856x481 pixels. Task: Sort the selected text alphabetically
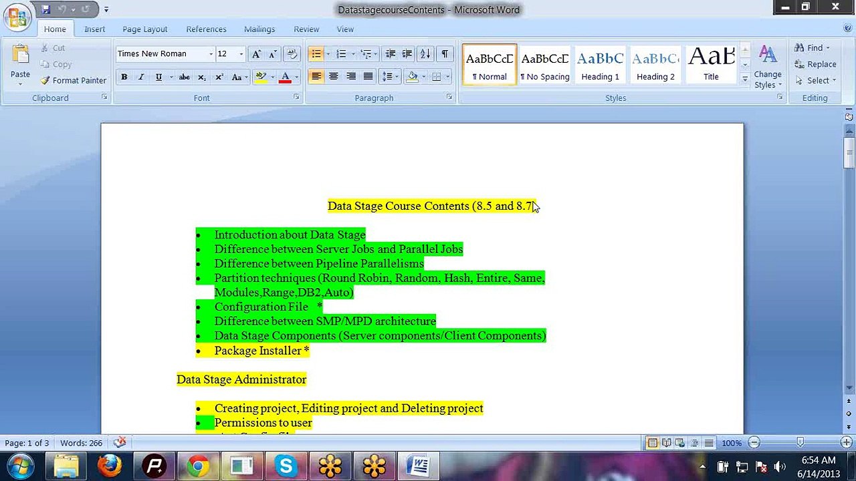(425, 54)
